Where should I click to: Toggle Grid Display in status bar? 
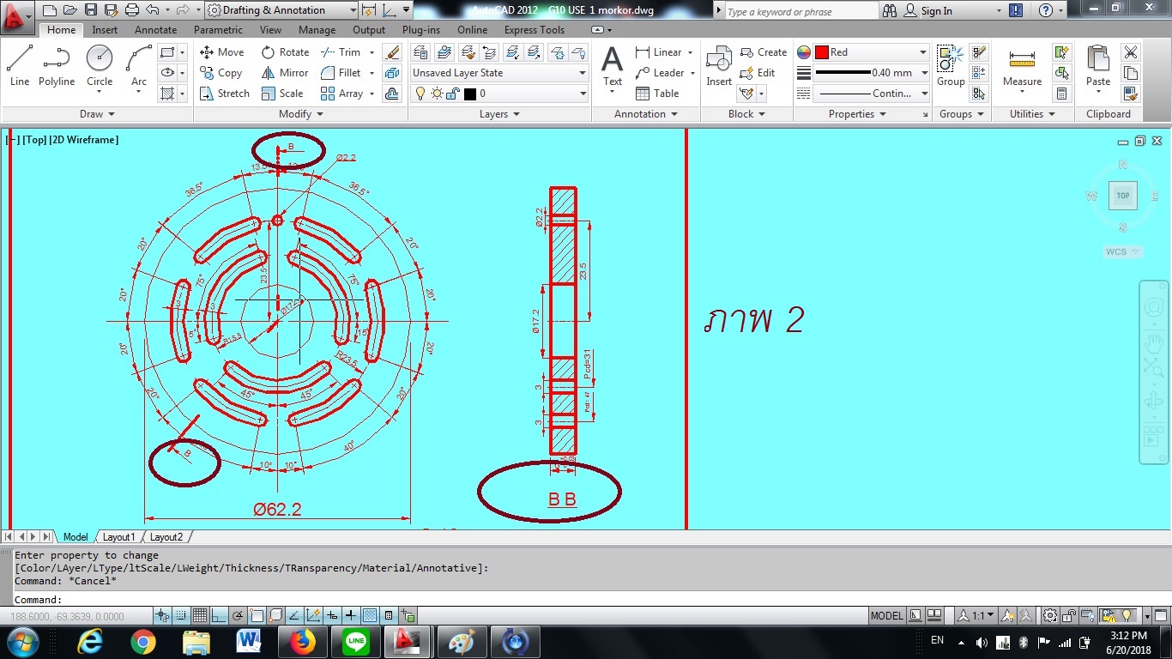pos(199,615)
